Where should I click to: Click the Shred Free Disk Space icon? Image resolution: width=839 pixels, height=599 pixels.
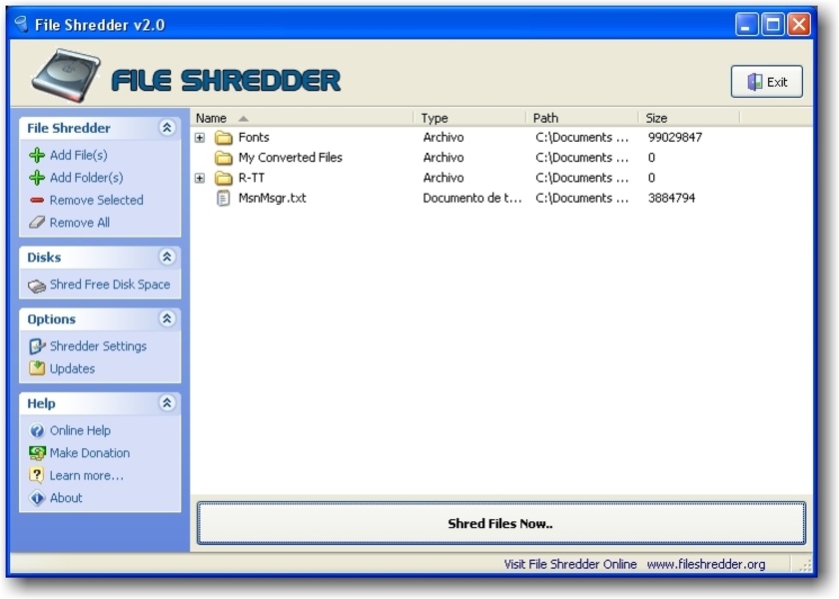click(37, 286)
